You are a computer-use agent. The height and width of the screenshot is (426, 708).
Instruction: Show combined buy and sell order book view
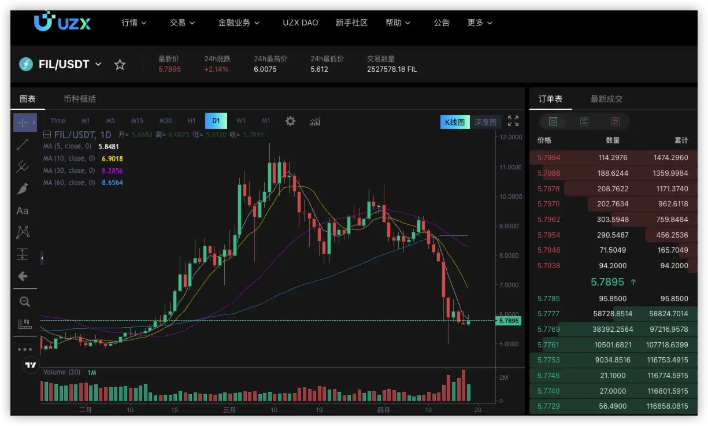[x=553, y=121]
